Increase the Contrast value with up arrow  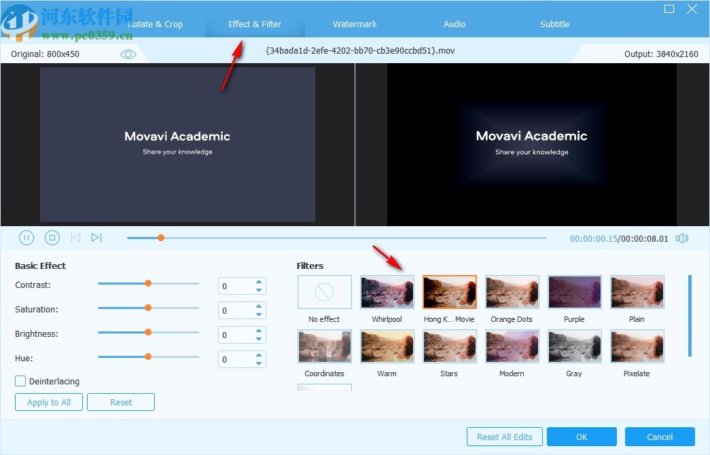(259, 282)
